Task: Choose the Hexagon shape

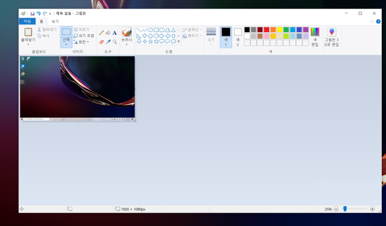Action: (x=156, y=36)
